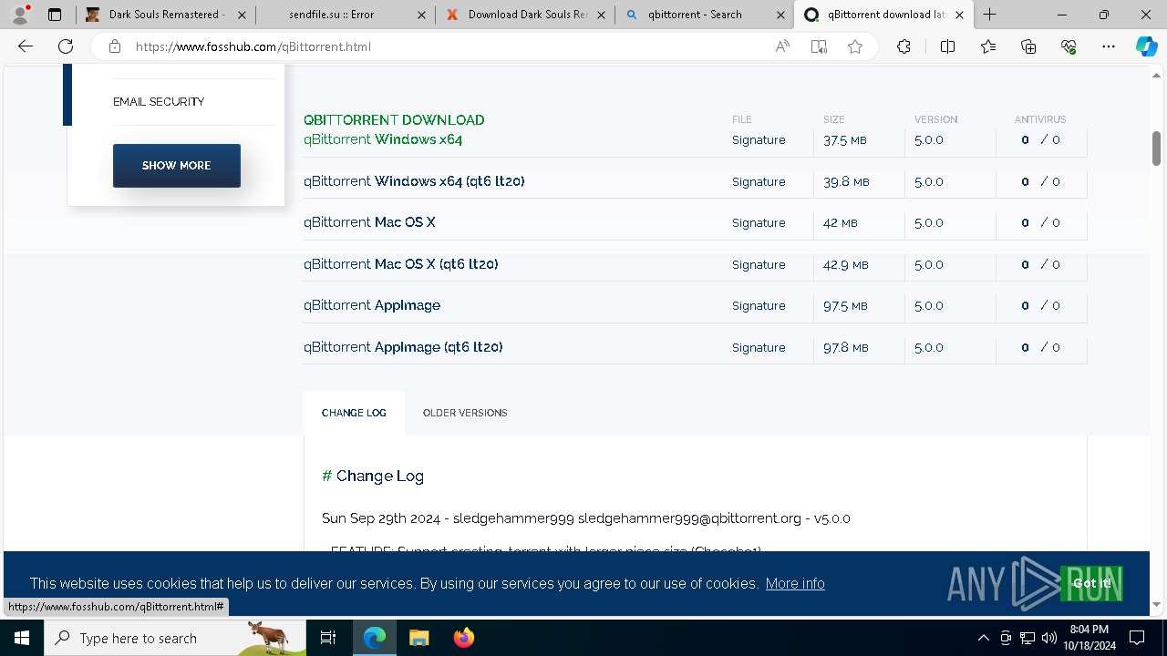The width and height of the screenshot is (1167, 656).
Task: Open Collections icon
Action: [x=1028, y=46]
